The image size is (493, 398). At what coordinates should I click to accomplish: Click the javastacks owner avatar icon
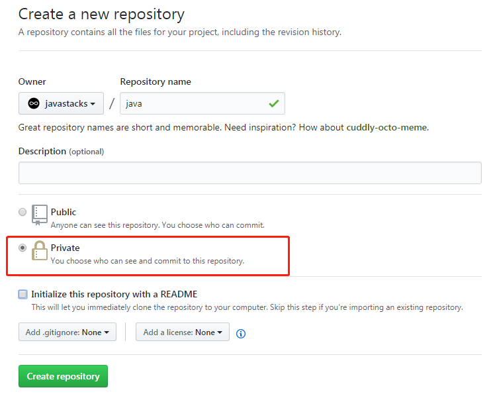[x=34, y=104]
